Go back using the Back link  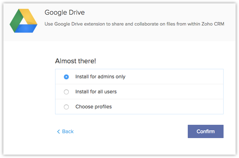pyautogui.click(x=68, y=132)
